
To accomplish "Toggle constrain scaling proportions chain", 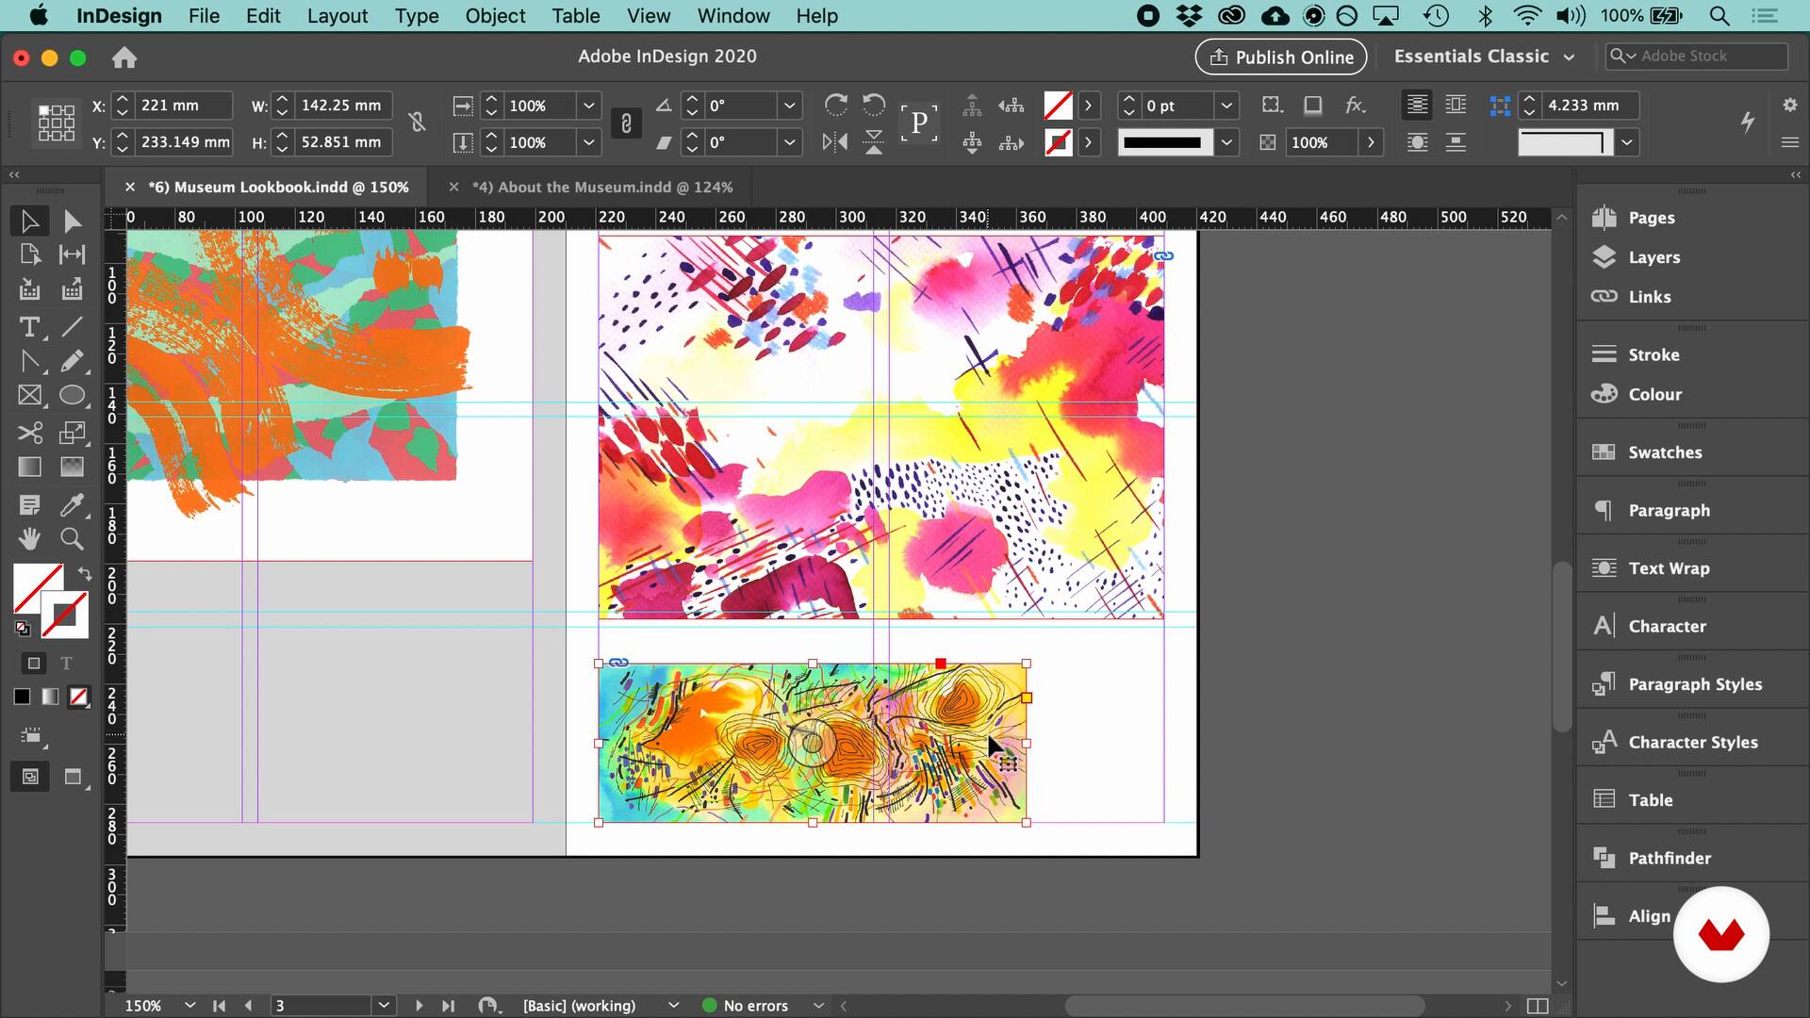I will click(626, 123).
